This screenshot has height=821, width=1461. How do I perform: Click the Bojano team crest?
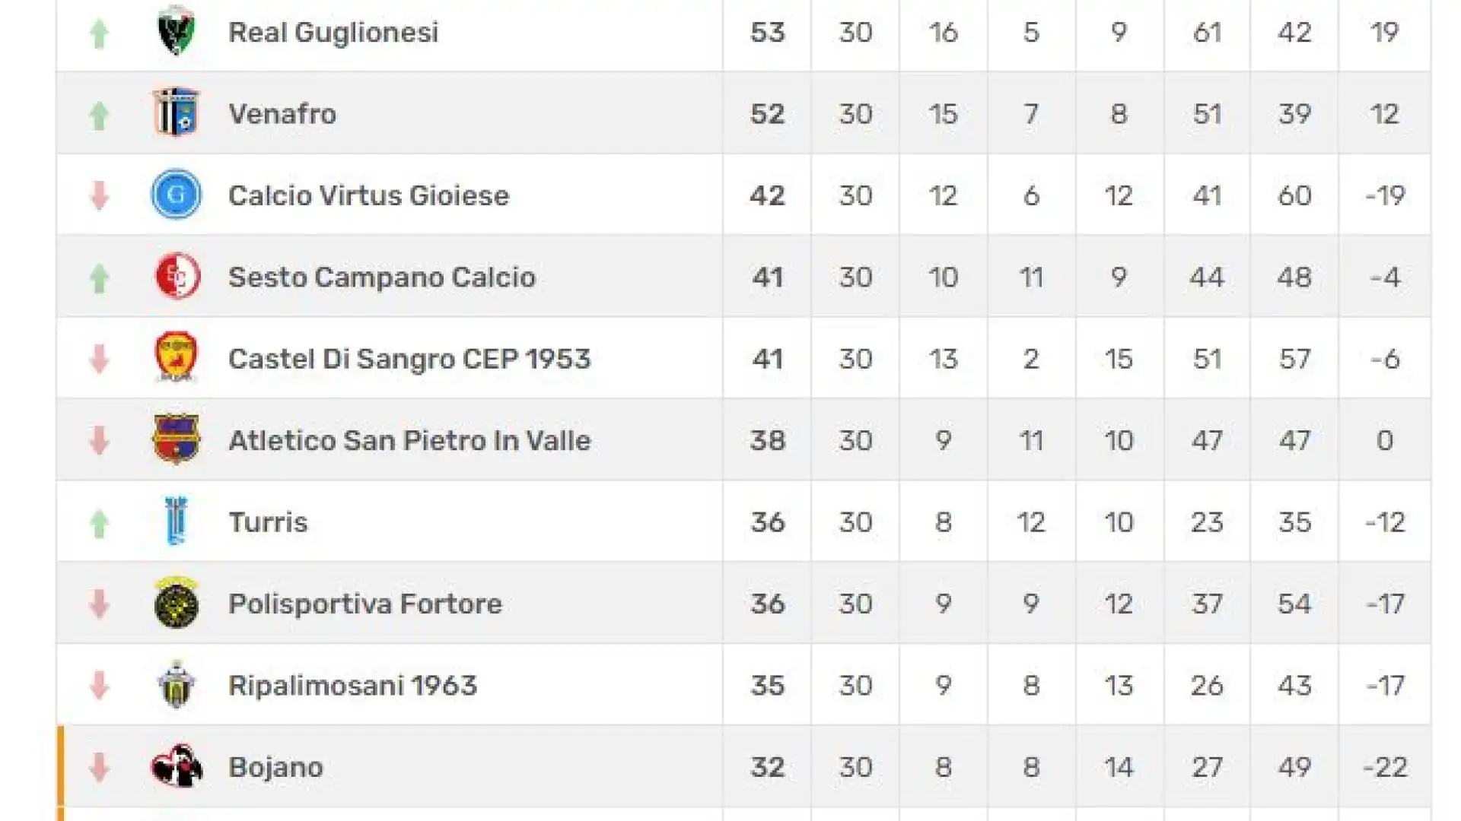coord(176,766)
